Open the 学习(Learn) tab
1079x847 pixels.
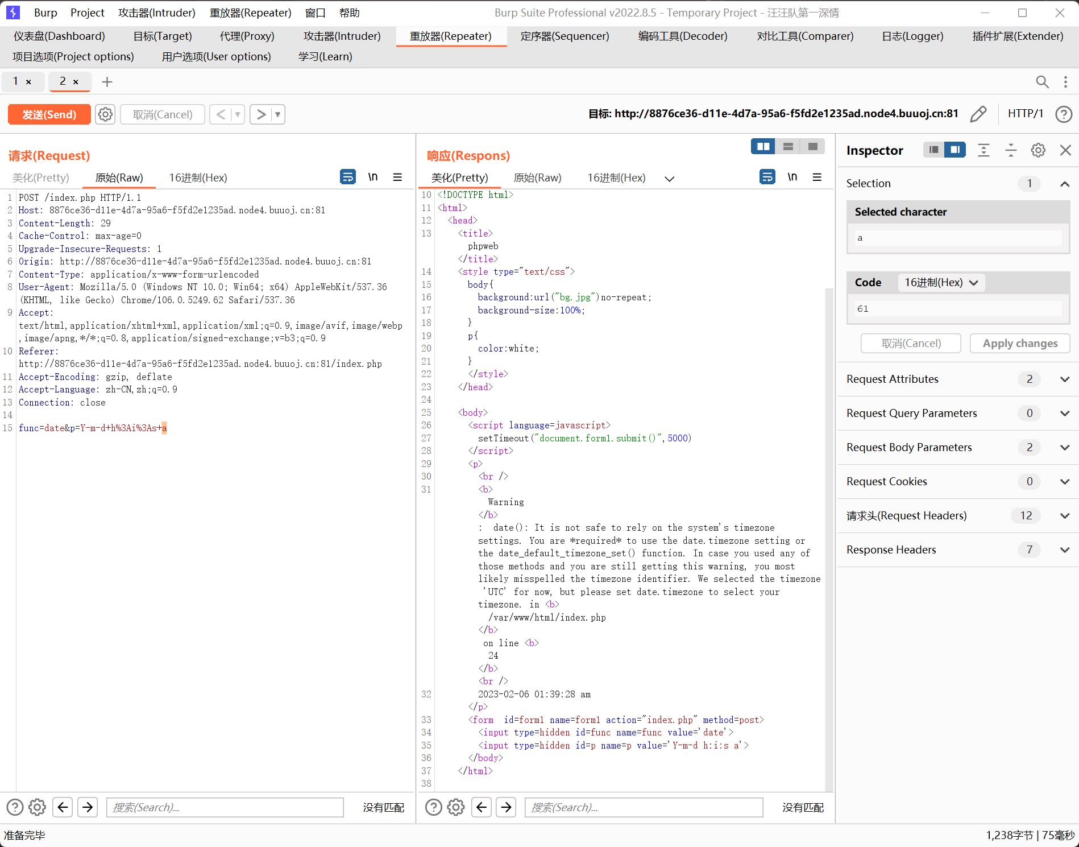(325, 56)
